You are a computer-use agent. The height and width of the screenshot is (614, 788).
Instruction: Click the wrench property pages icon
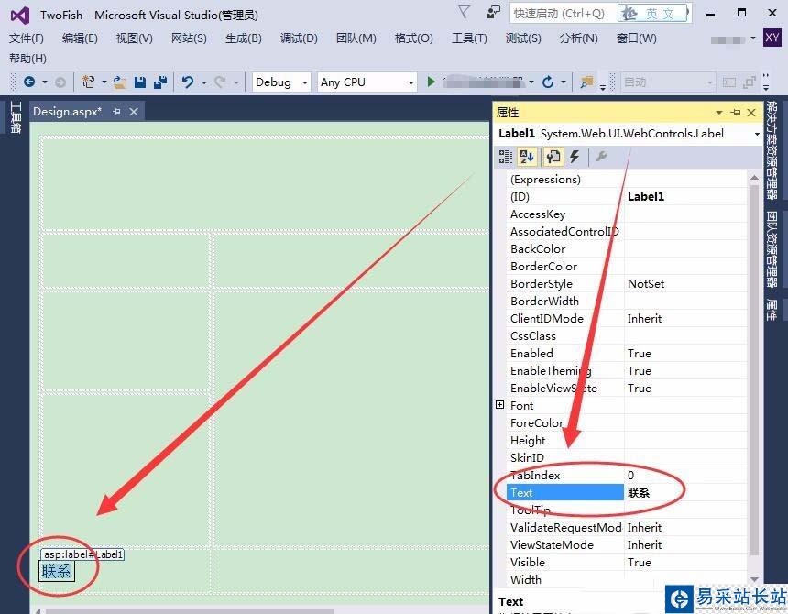tap(601, 157)
